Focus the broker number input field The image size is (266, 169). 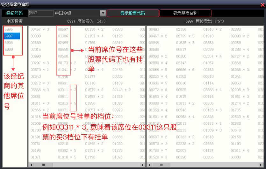(41, 13)
